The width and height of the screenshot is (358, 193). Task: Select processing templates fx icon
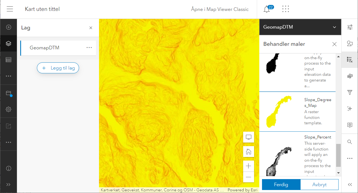point(350,60)
